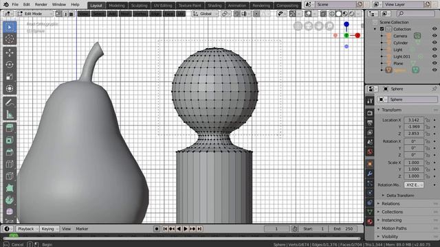440x247 pixels.
Task: Open the Edit menu
Action: [x=26, y=5]
